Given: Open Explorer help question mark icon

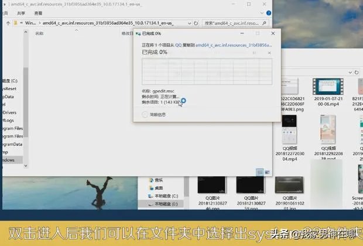Looking at the screenshot, I should tap(269, 13).
